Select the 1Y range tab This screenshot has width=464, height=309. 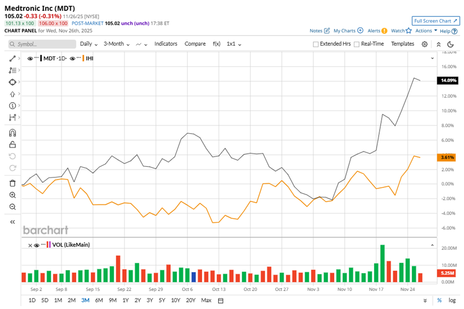click(x=126, y=300)
